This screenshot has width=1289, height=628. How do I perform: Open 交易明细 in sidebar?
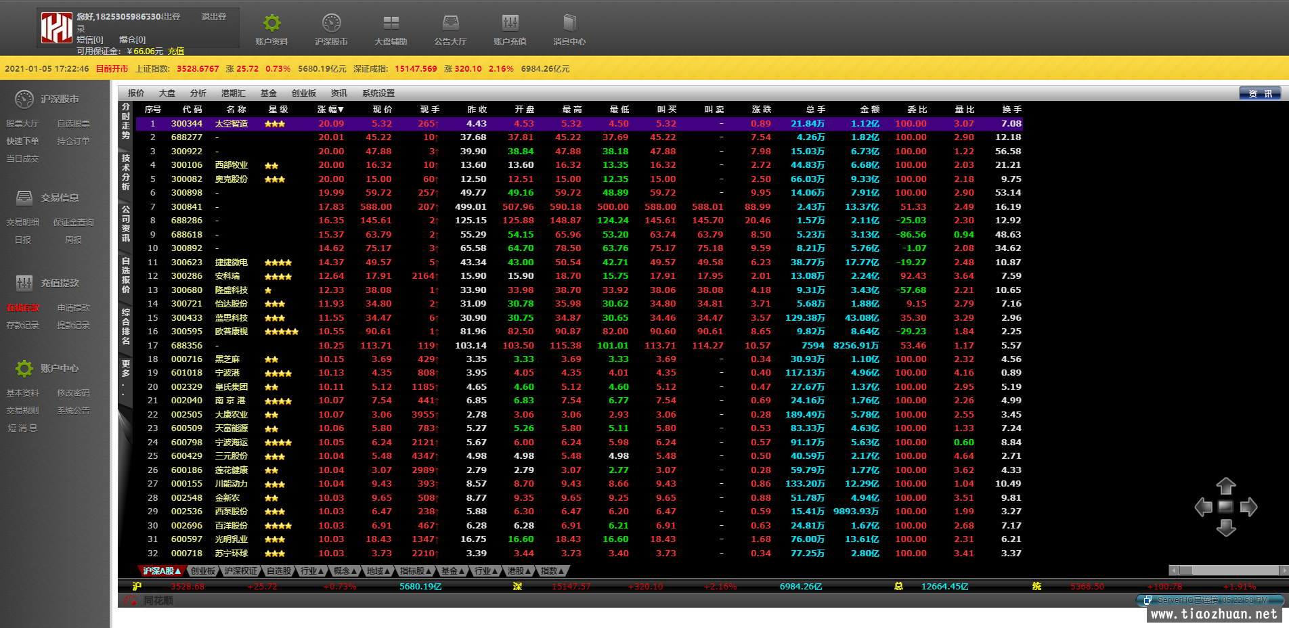(x=23, y=222)
